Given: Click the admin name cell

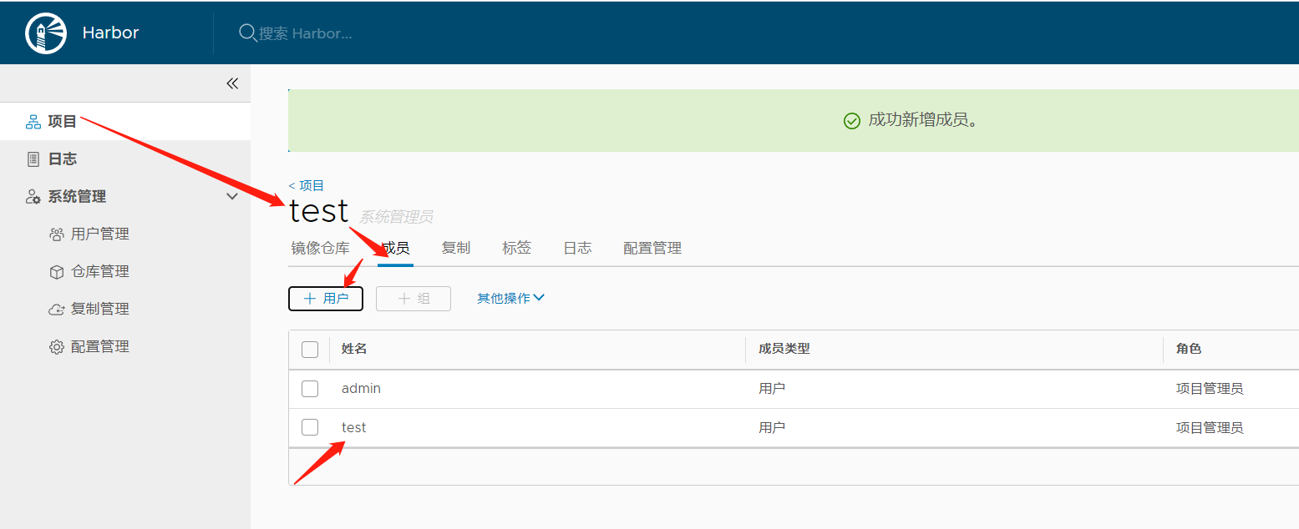Looking at the screenshot, I should (361, 389).
